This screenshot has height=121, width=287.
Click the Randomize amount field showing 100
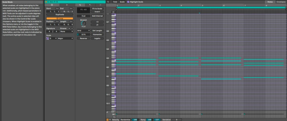tap(135, 120)
